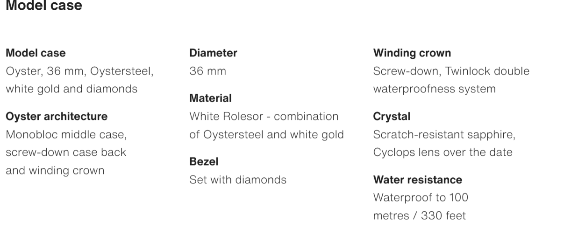Click the large Model case section heading
Image resolution: width=564 pixels, height=229 pixels.
click(x=44, y=6)
